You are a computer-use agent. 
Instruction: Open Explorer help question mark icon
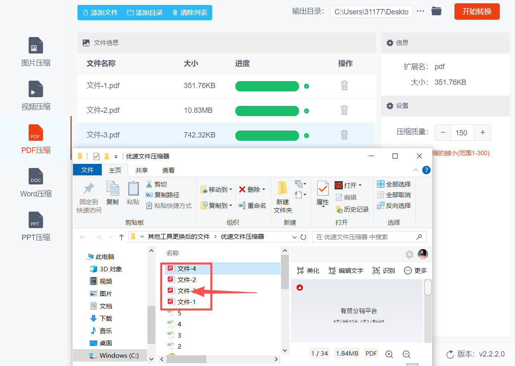(426, 170)
